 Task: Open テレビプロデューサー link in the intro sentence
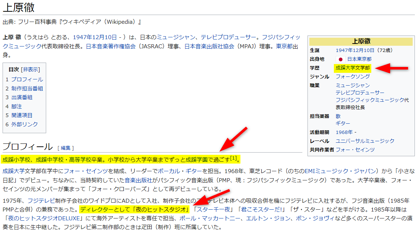(x=228, y=37)
